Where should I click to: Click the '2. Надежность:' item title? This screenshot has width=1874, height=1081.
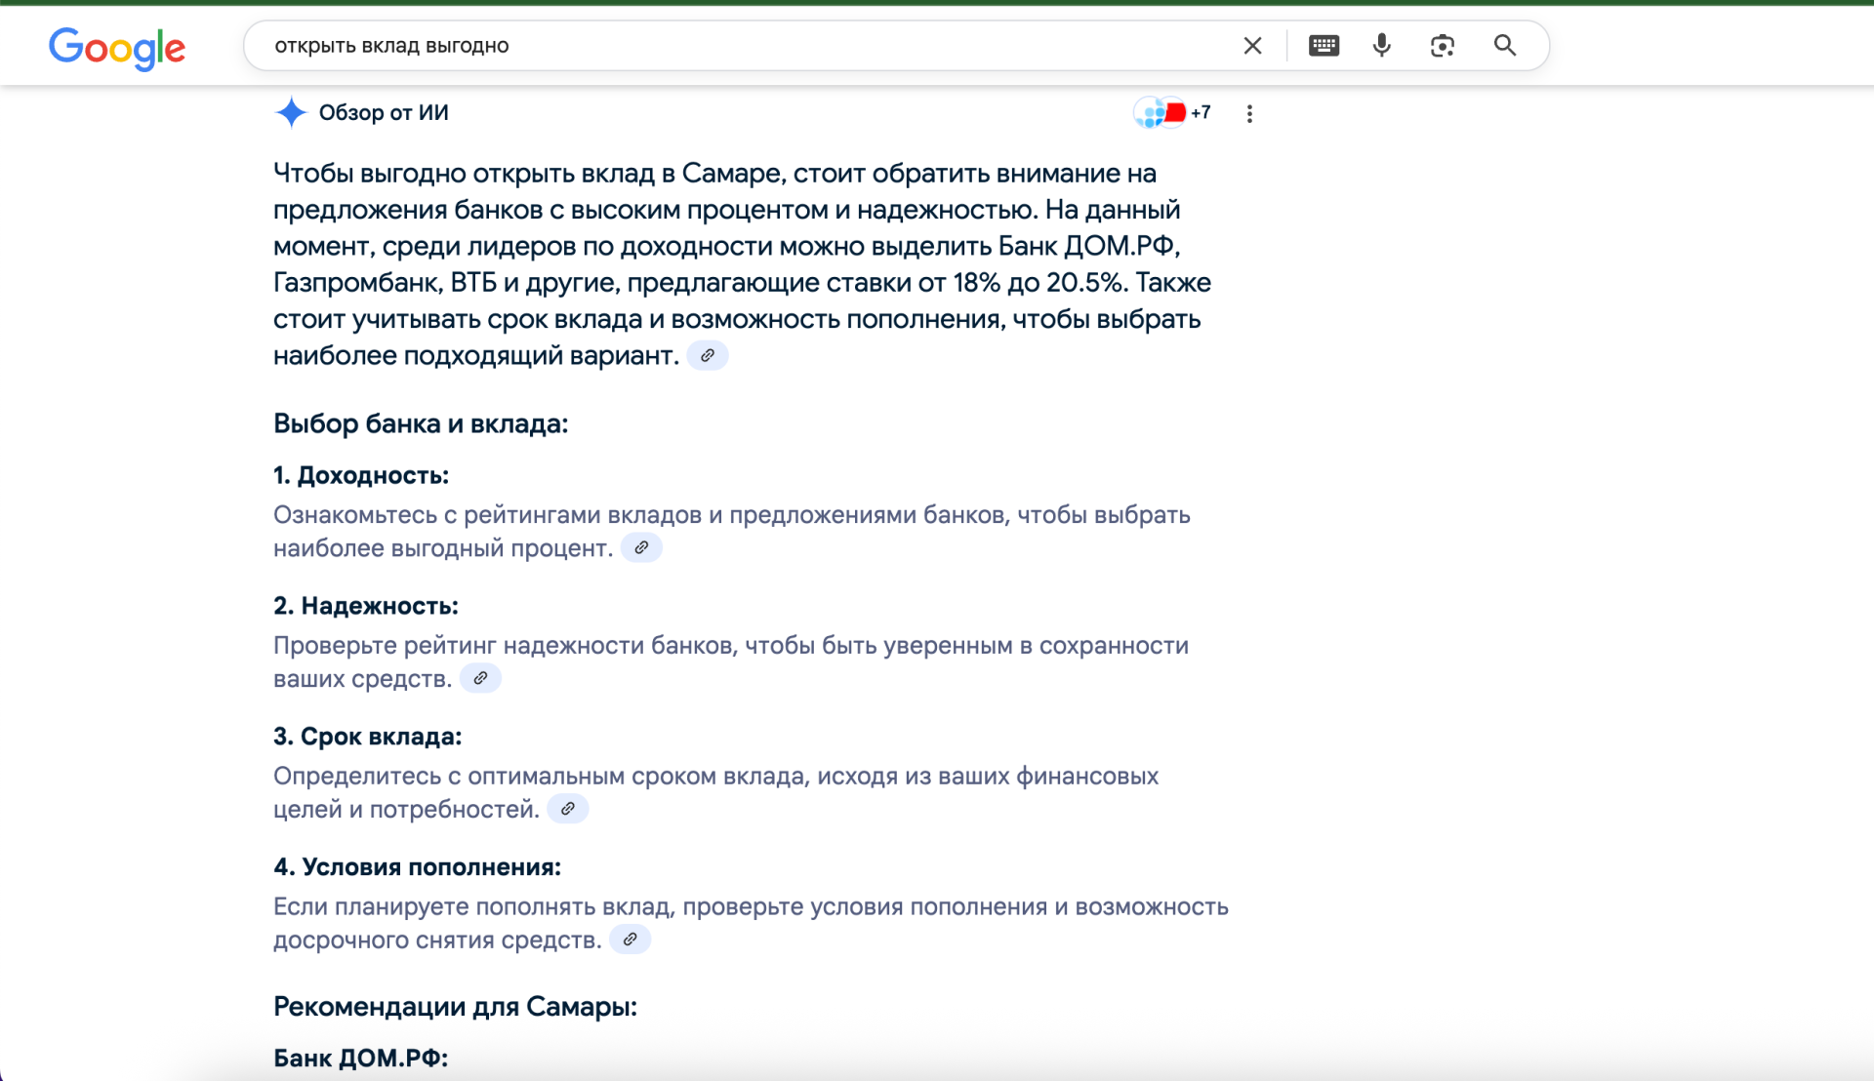(x=366, y=607)
